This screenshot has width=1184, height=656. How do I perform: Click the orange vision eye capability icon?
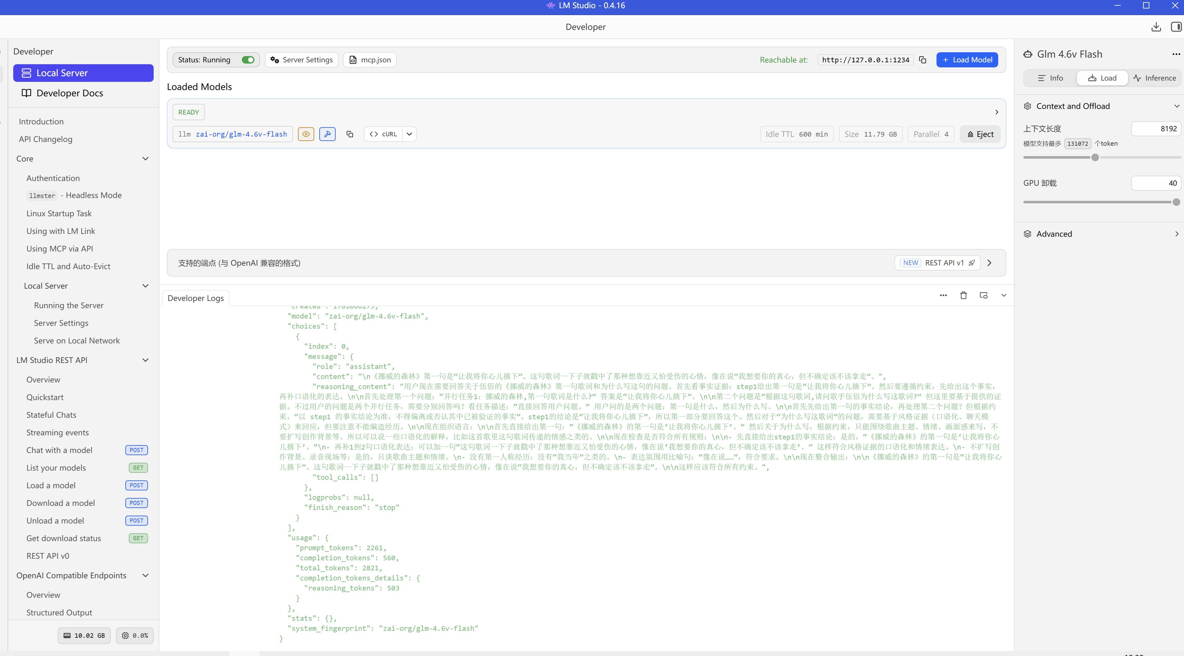click(306, 134)
